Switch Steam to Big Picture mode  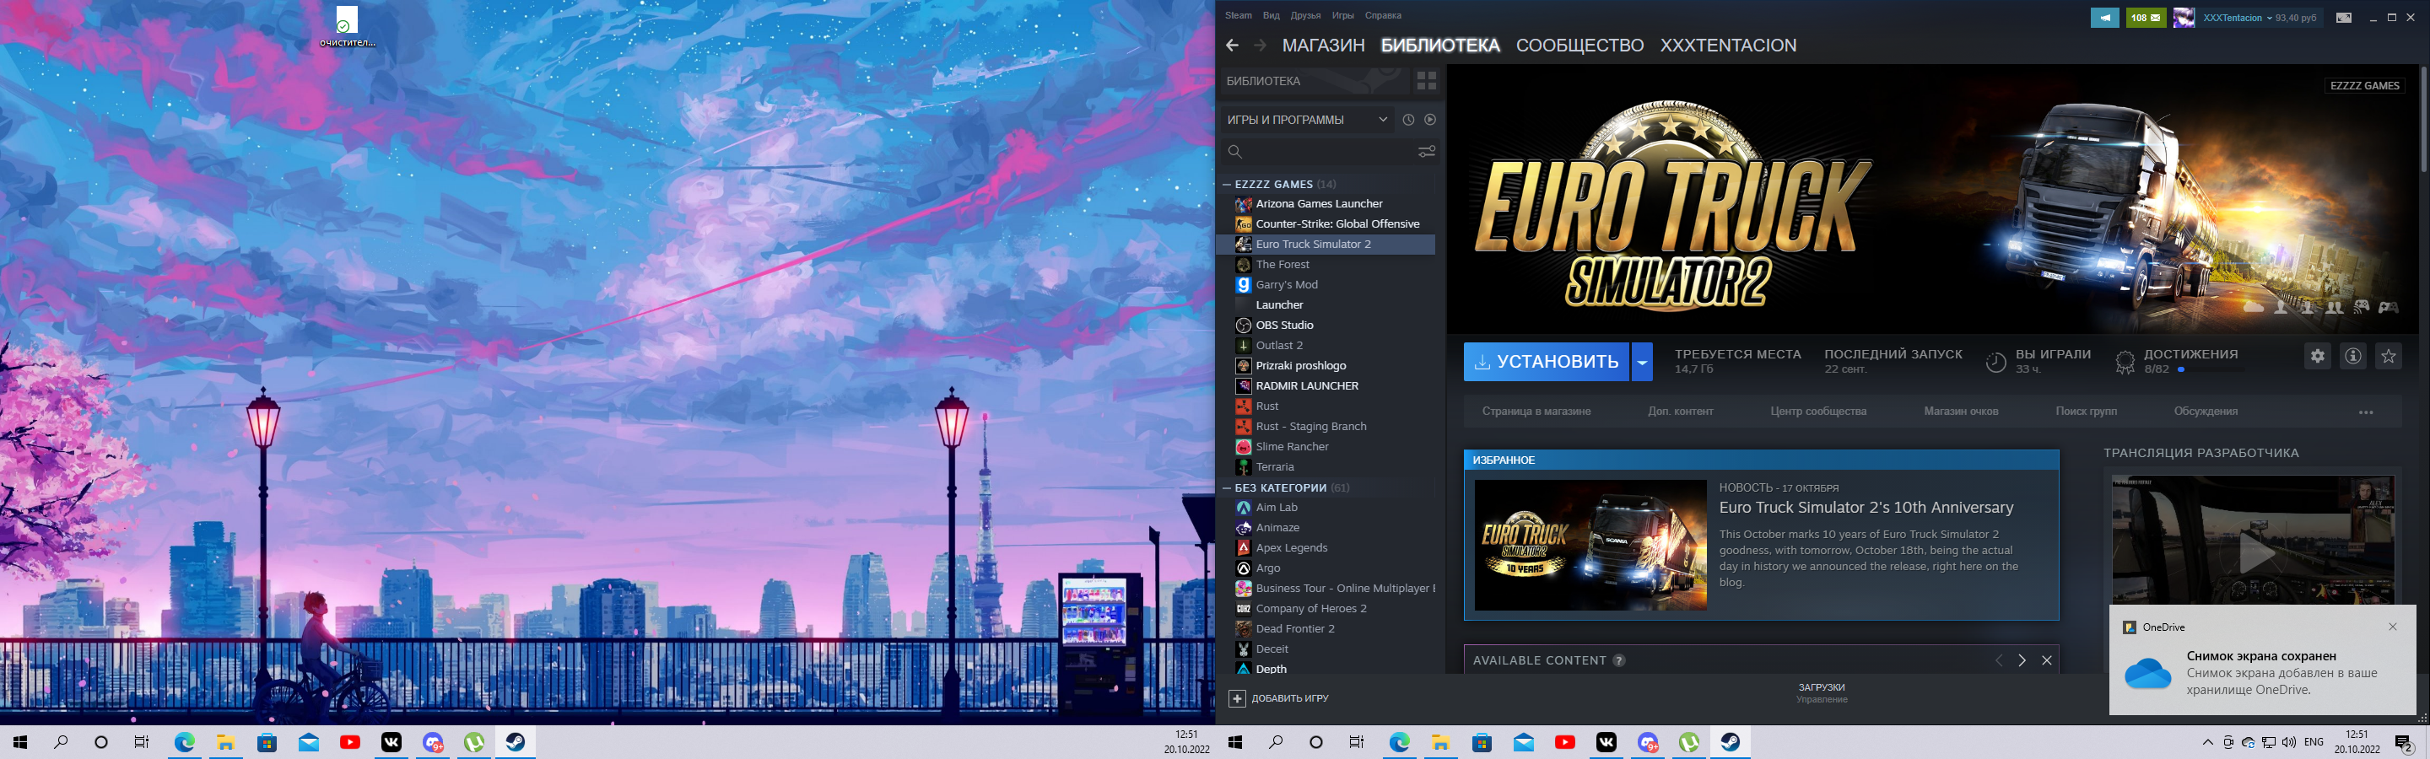coord(2343,17)
